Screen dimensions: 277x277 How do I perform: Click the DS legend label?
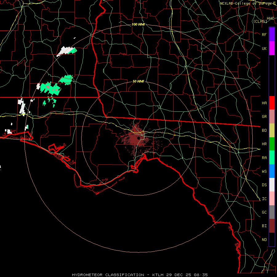[x=264, y=185]
